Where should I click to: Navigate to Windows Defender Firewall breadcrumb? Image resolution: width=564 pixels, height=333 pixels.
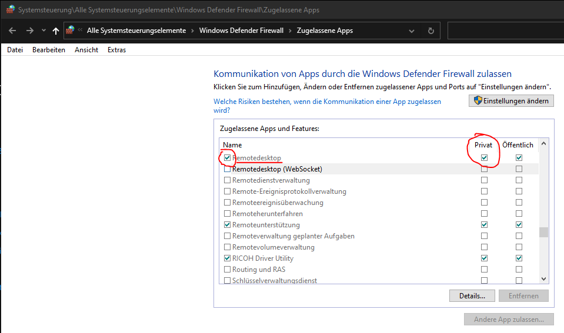coord(241,31)
